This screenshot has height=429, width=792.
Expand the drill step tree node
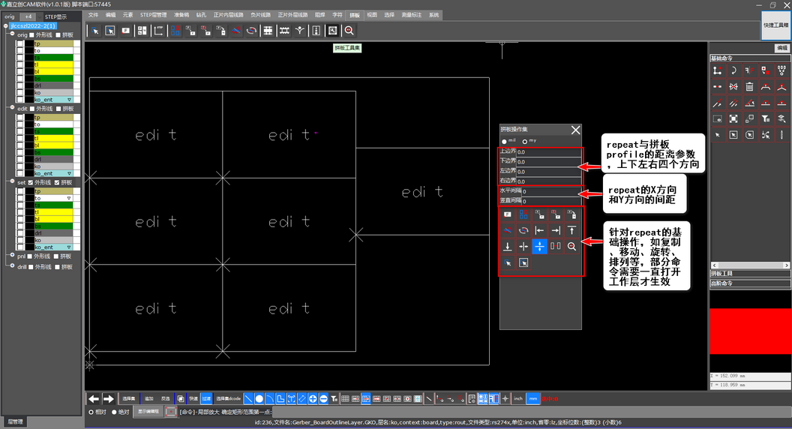[x=12, y=265]
